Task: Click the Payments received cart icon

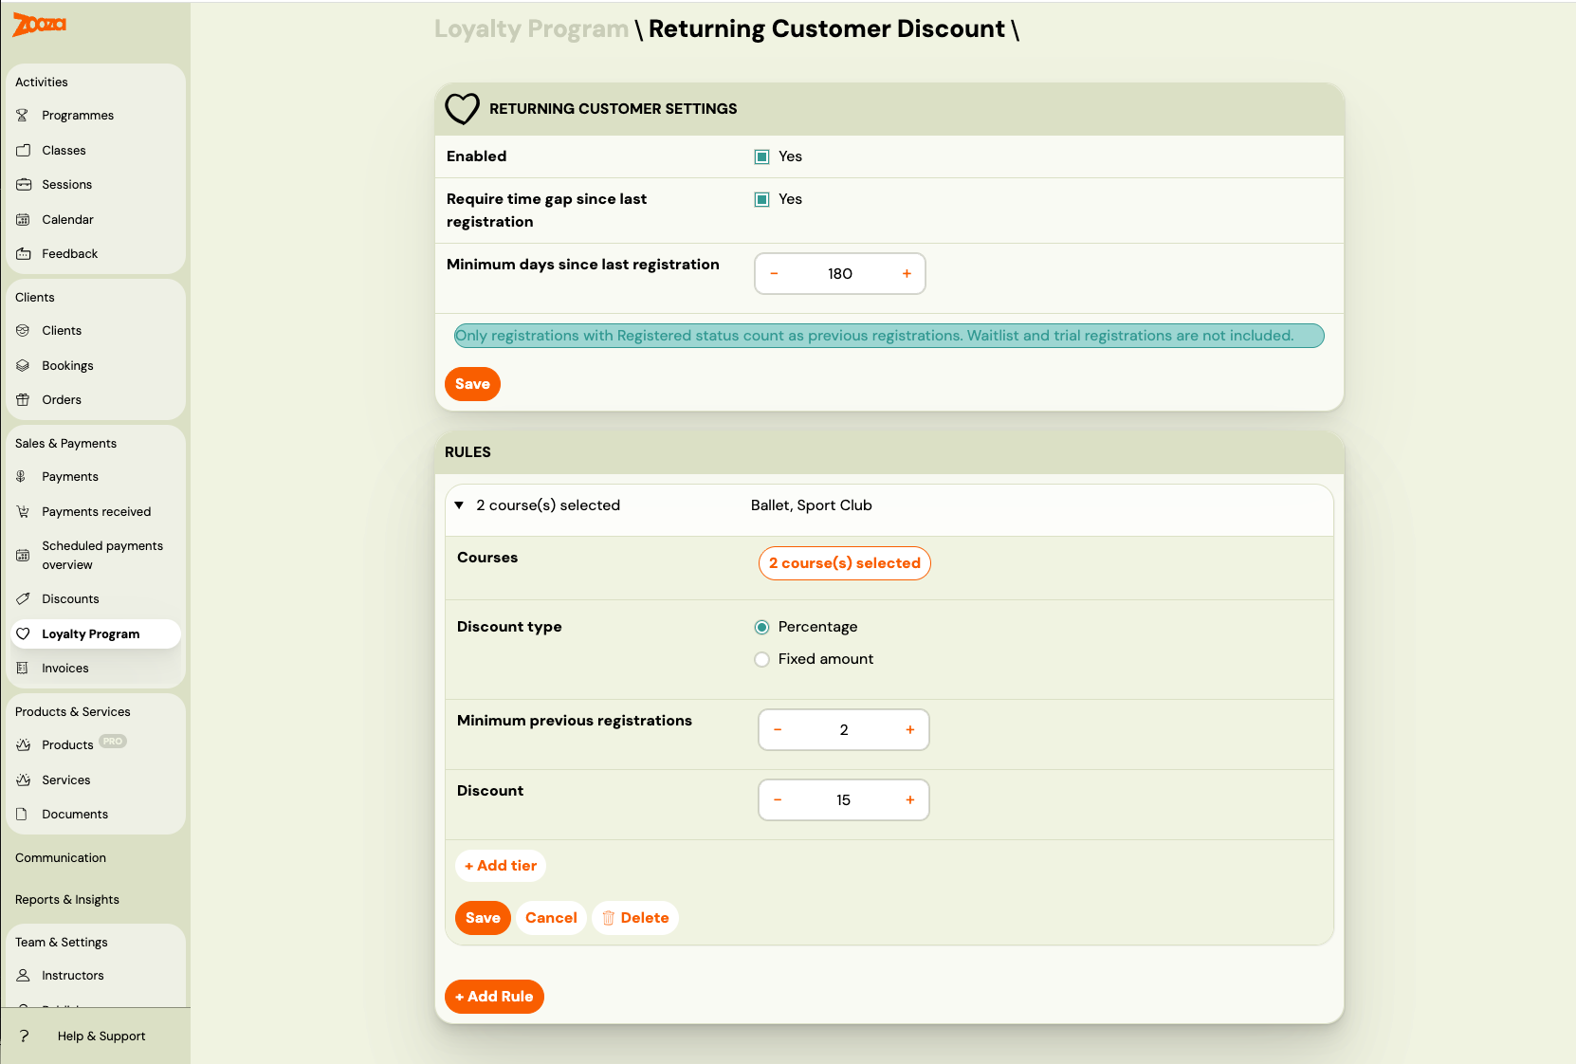Action: pyautogui.click(x=23, y=511)
